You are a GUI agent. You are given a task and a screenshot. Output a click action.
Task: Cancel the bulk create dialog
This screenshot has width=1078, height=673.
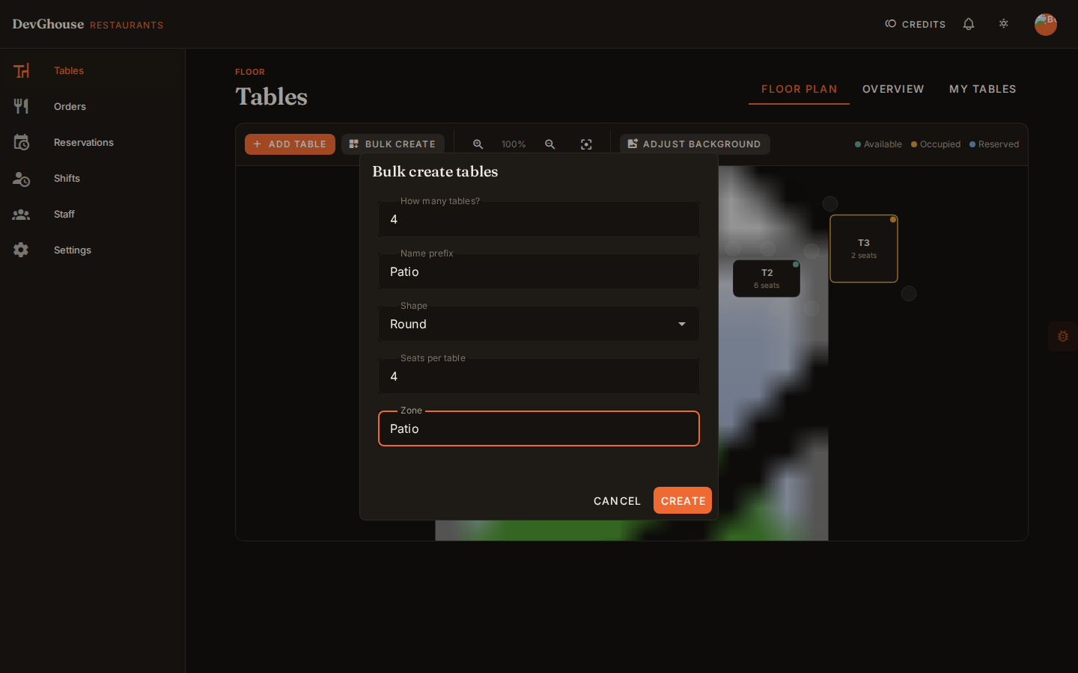617,500
